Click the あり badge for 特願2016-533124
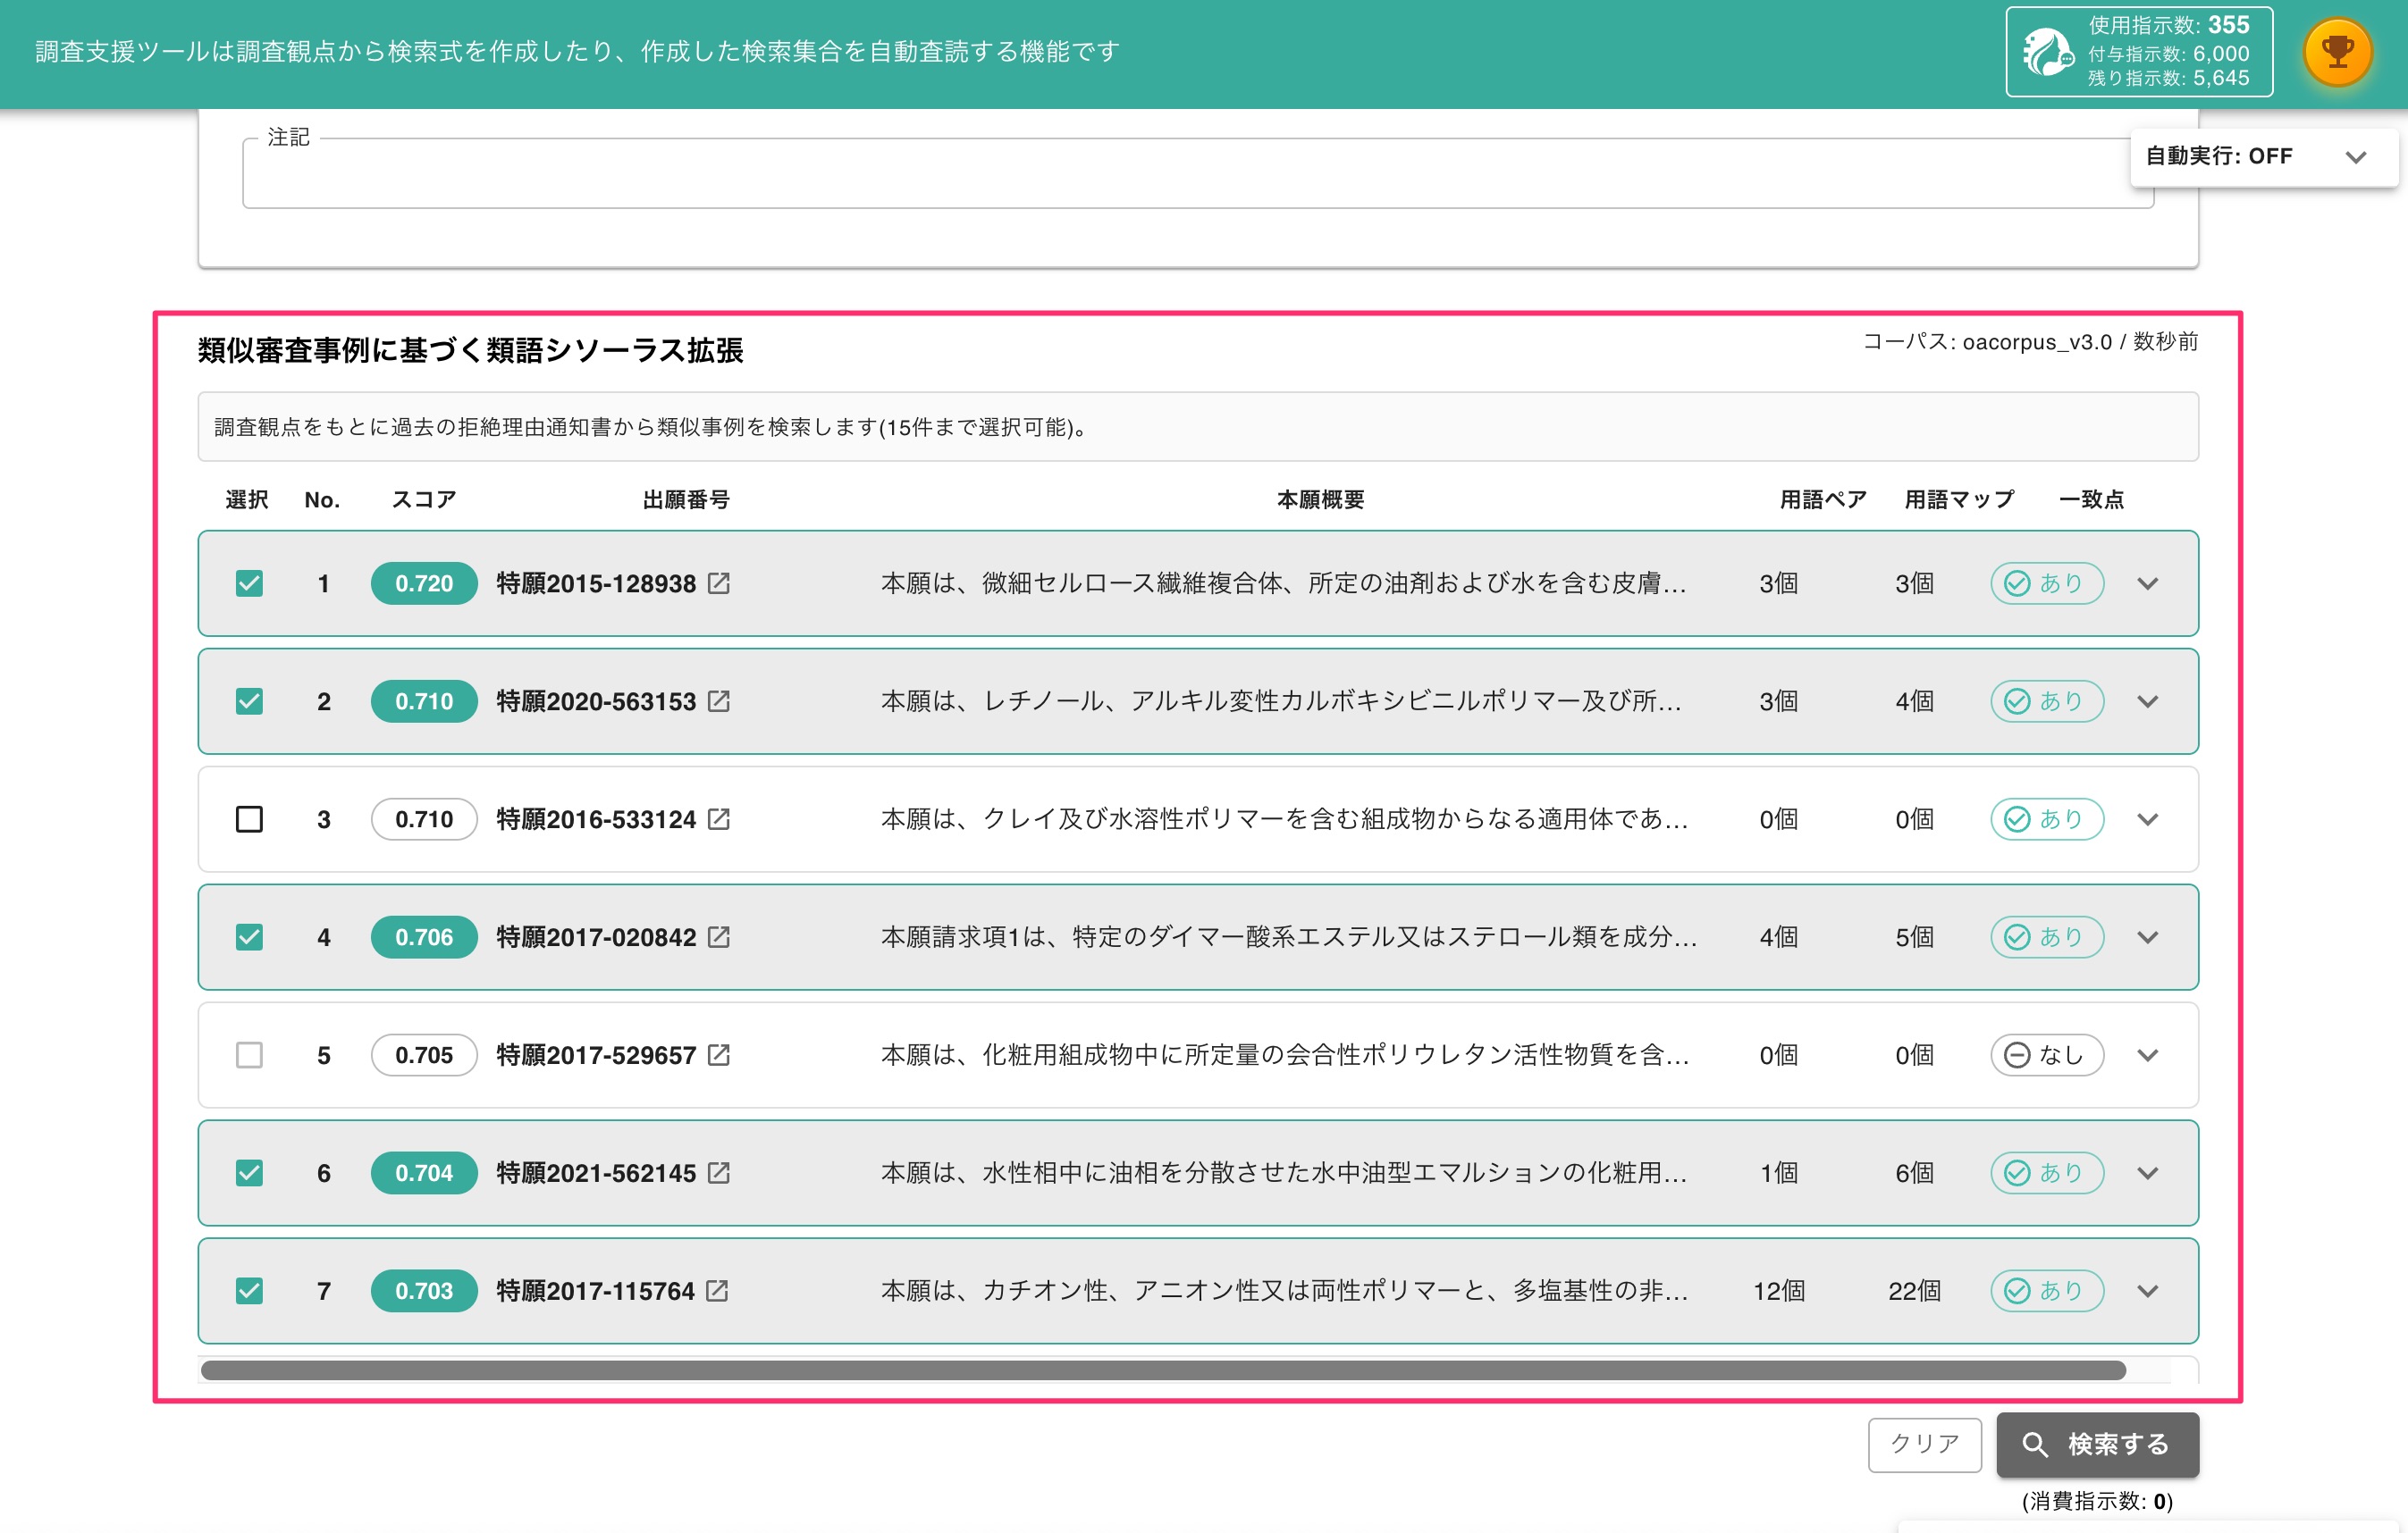 click(2046, 818)
